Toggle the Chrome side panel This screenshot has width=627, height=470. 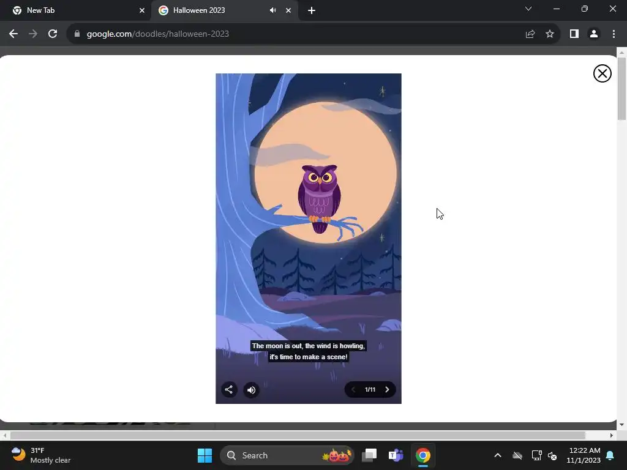pos(574,34)
